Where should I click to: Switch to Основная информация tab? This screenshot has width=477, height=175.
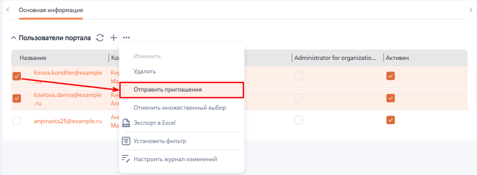coord(51,10)
